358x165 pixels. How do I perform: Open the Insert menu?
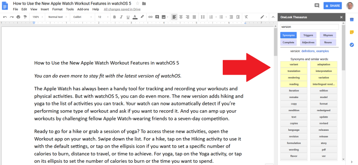coord(45,10)
